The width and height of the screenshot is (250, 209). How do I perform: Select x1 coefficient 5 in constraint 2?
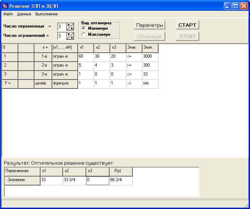[86, 66]
